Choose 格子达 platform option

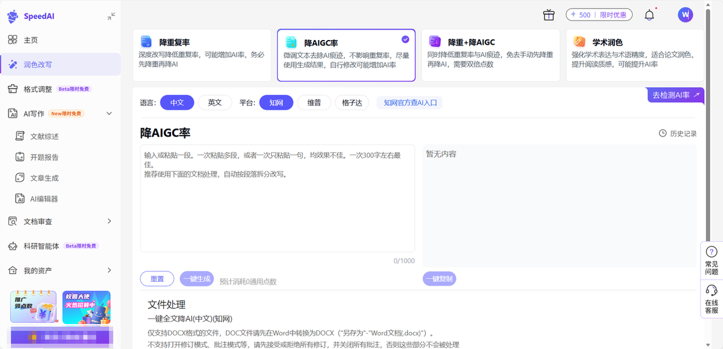point(352,102)
